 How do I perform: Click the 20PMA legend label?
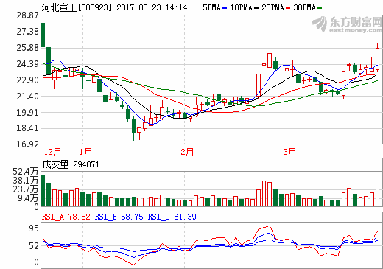[x=273, y=7]
